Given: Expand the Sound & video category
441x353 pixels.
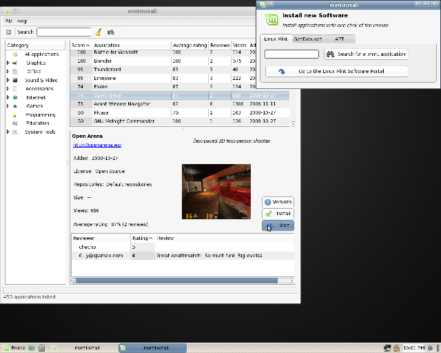Looking at the screenshot, I should [x=8, y=80].
